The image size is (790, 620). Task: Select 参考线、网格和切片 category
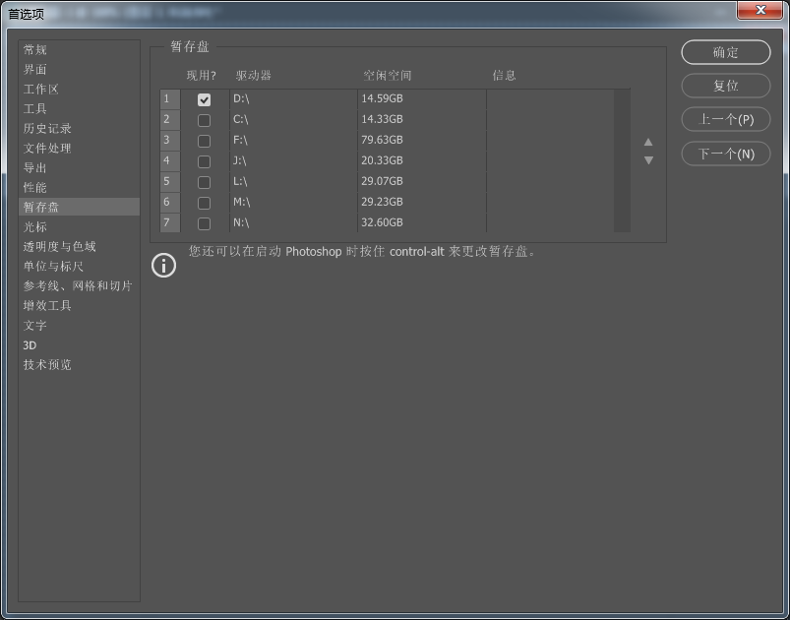pyautogui.click(x=79, y=285)
